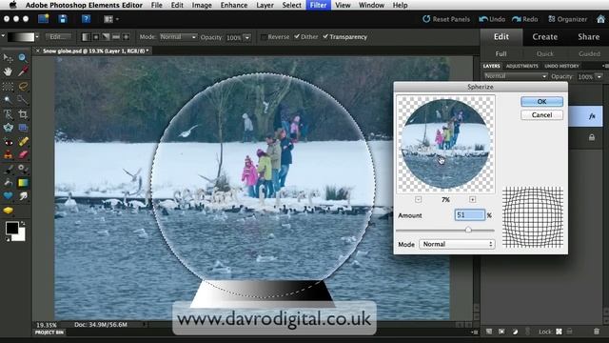
Task: Open the Help question mark icon
Action: 86,19
